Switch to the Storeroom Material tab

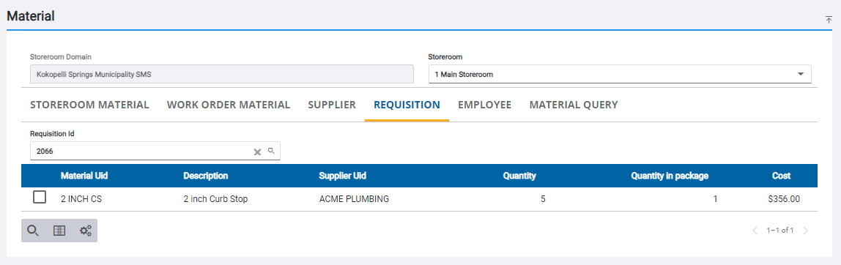(x=89, y=105)
